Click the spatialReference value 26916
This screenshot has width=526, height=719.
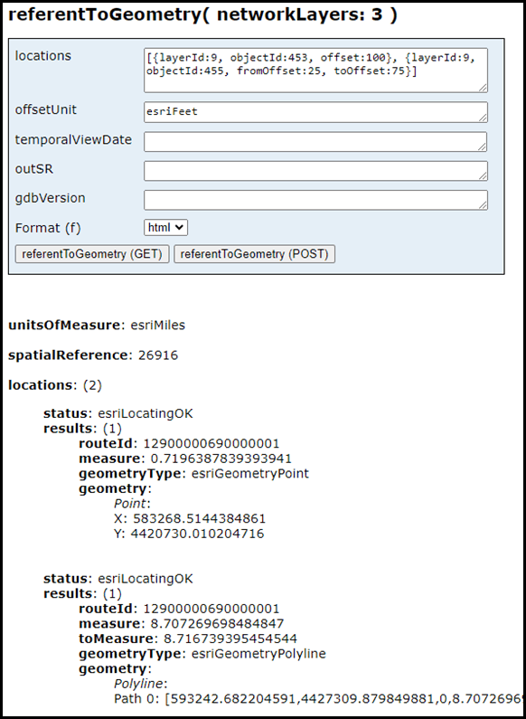coord(158,355)
